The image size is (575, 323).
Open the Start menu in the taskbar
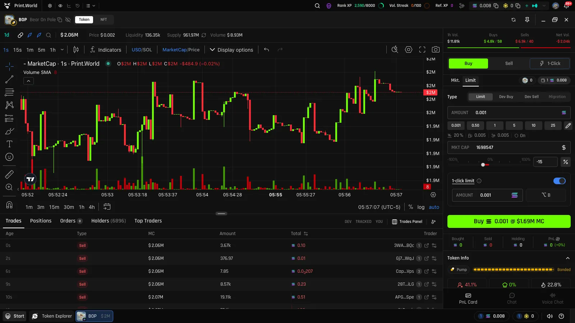coord(15,316)
